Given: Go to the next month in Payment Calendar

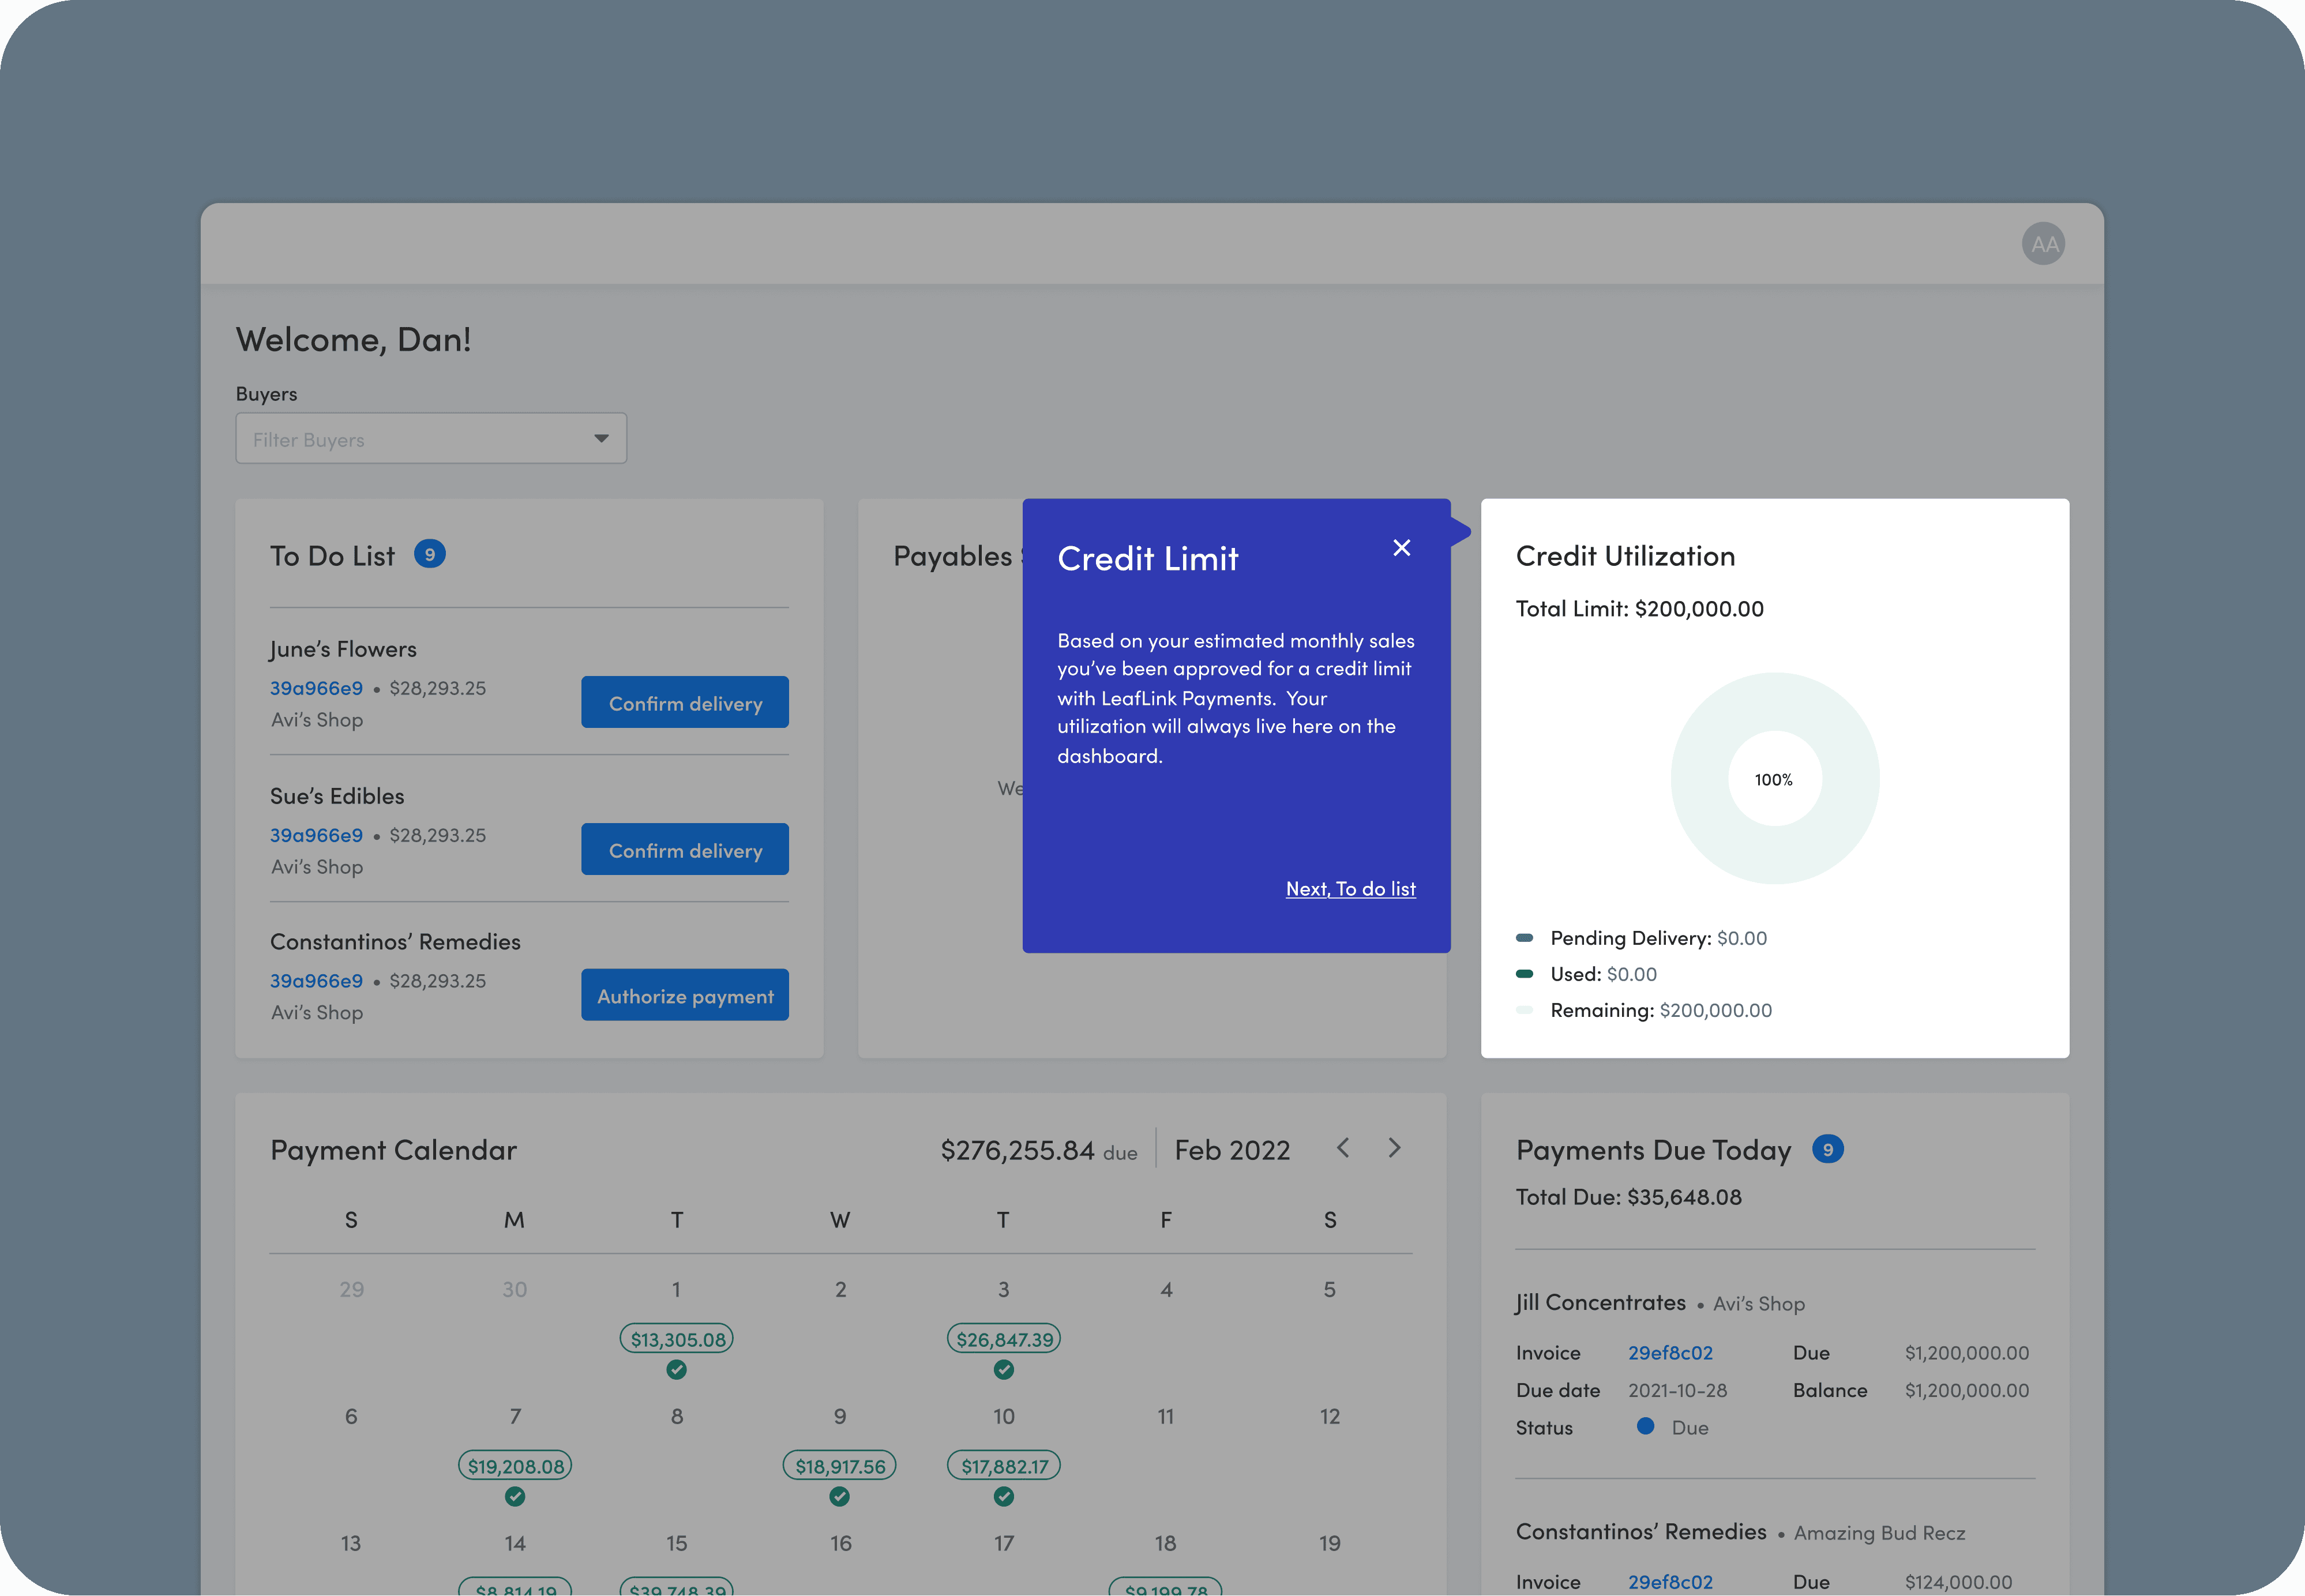Looking at the screenshot, I should click(1395, 1148).
